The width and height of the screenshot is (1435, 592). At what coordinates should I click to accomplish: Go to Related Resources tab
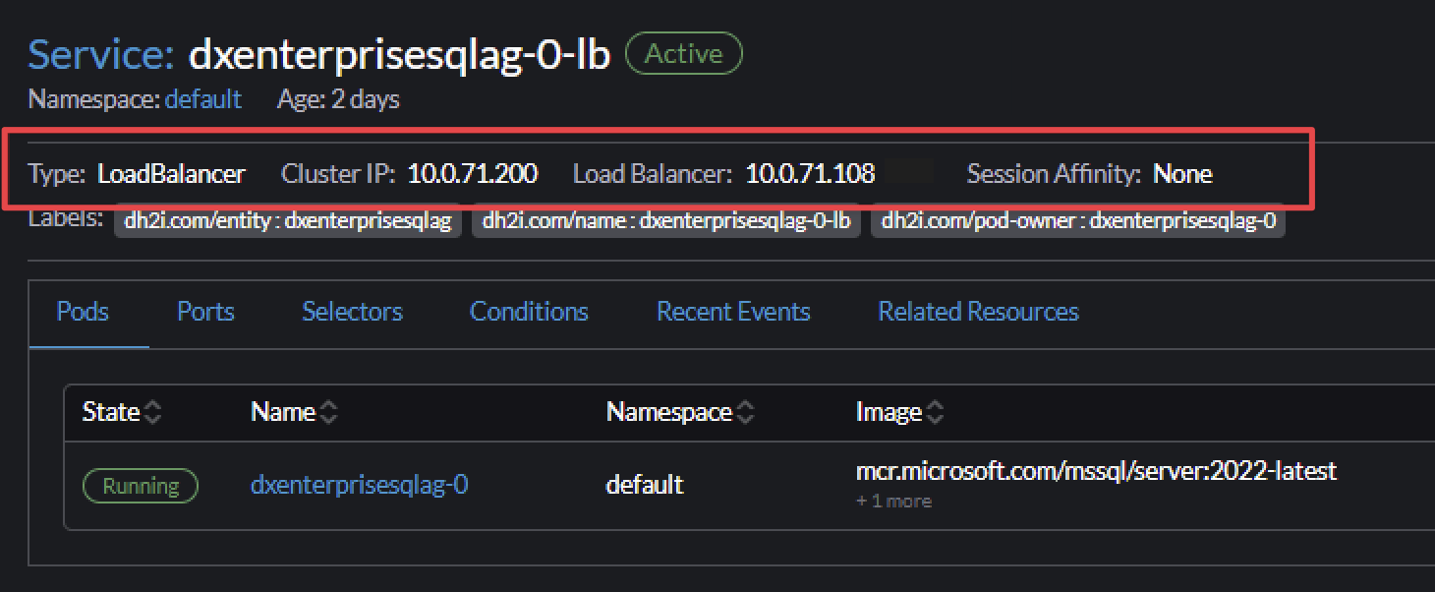[978, 312]
